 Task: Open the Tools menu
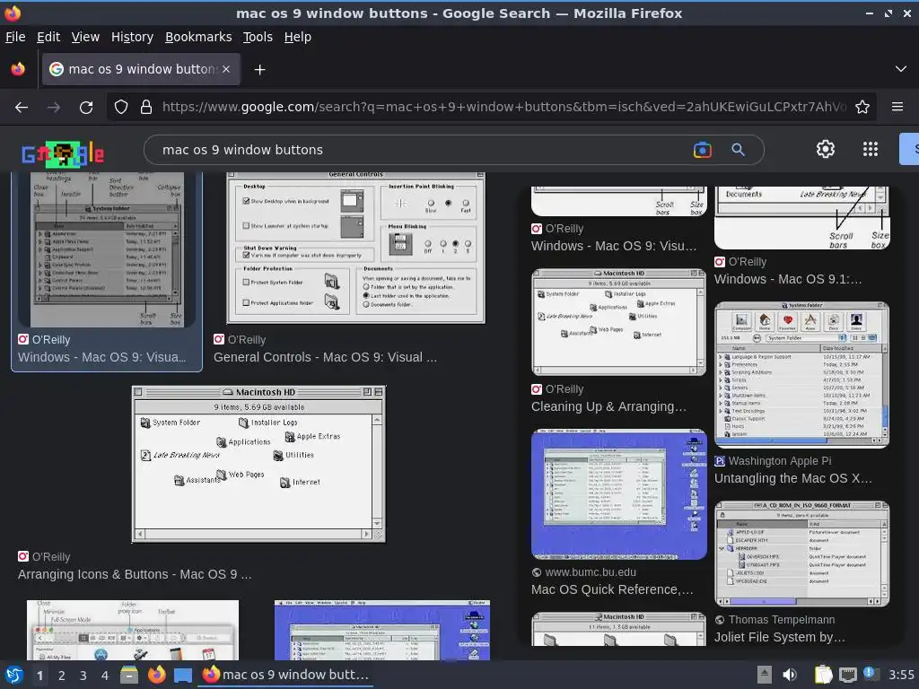[x=258, y=37]
